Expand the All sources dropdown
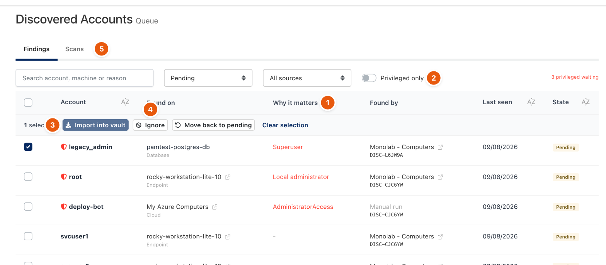 click(x=307, y=78)
